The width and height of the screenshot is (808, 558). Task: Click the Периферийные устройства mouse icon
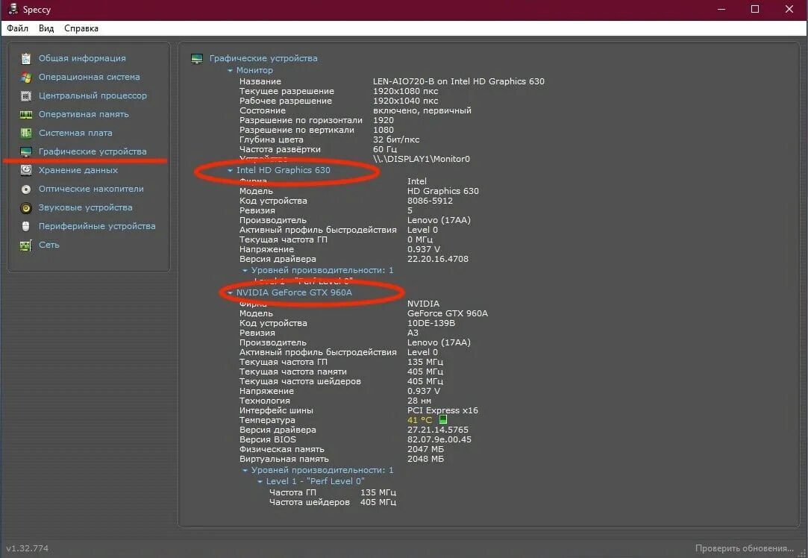(26, 226)
